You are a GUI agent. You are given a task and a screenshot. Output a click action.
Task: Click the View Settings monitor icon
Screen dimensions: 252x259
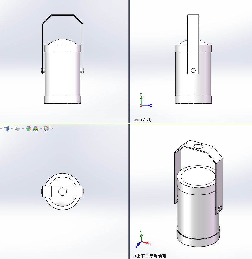point(47,128)
